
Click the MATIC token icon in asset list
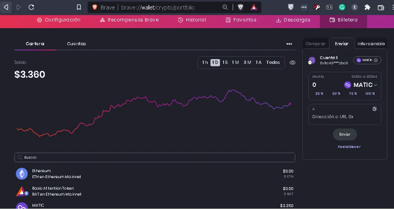coord(22,206)
